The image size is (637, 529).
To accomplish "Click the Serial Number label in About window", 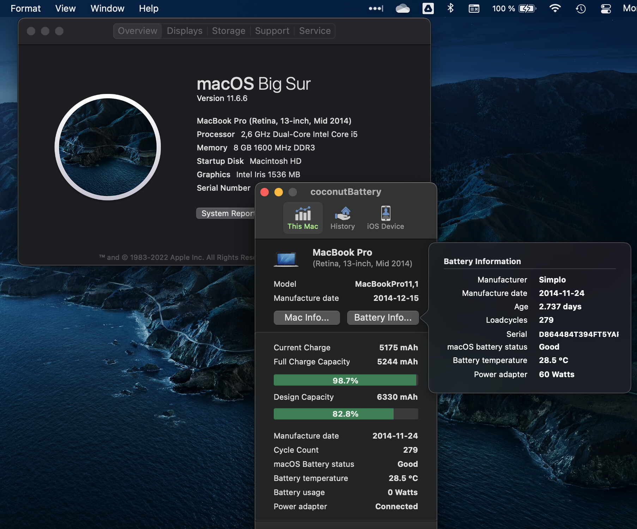I will tap(223, 188).
